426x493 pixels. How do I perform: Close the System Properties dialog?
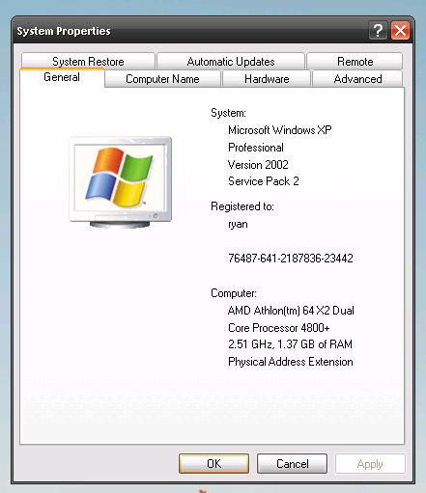400,31
